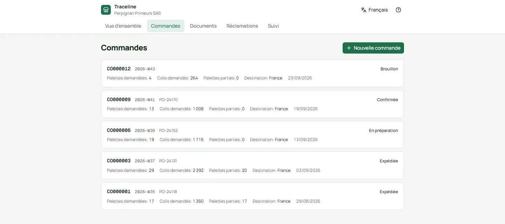Open the Documents tab
Viewport: 505px width, 224px height.
click(x=203, y=26)
